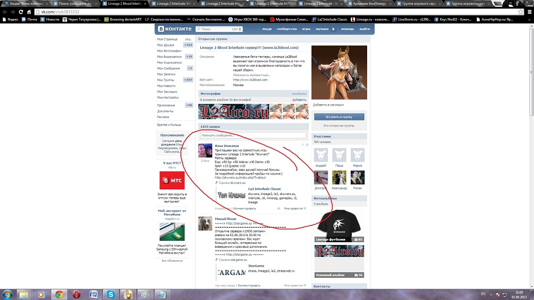This screenshot has width=534, height=300.
Task: Click the VK search field
Action: pos(219,29)
